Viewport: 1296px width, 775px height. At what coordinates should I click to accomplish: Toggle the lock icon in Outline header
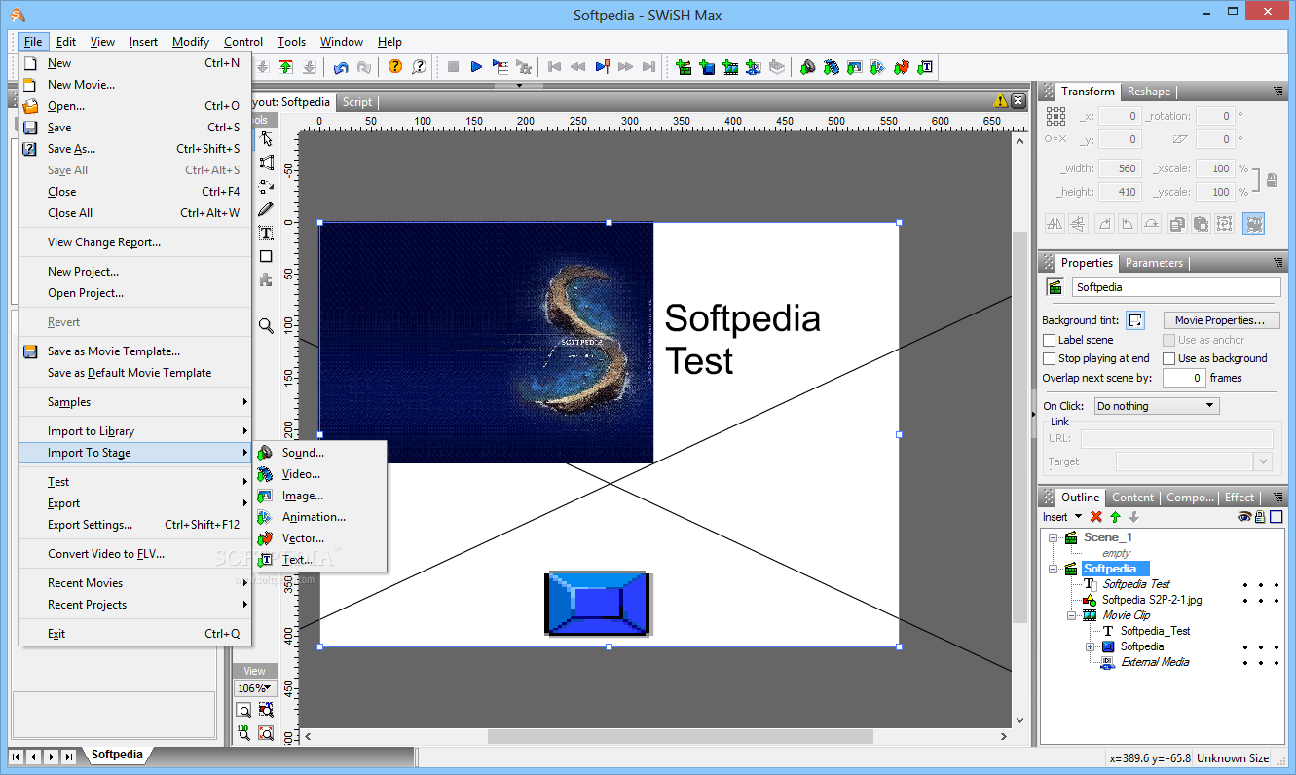click(1260, 517)
